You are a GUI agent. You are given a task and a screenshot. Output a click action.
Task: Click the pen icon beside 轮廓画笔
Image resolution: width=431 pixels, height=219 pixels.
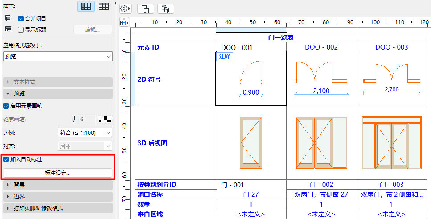(73, 119)
